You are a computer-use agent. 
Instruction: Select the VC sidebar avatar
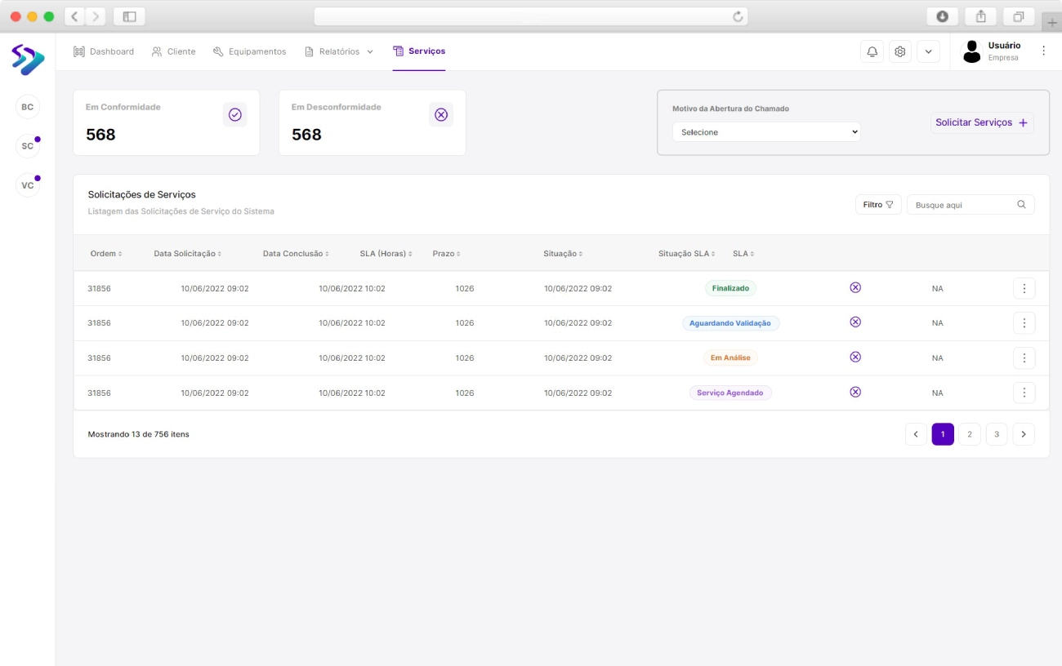click(x=28, y=185)
